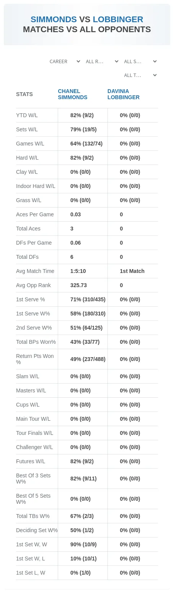This screenshot has height=593, width=174.
Task: Select the STATS column header
Action: tap(24, 94)
